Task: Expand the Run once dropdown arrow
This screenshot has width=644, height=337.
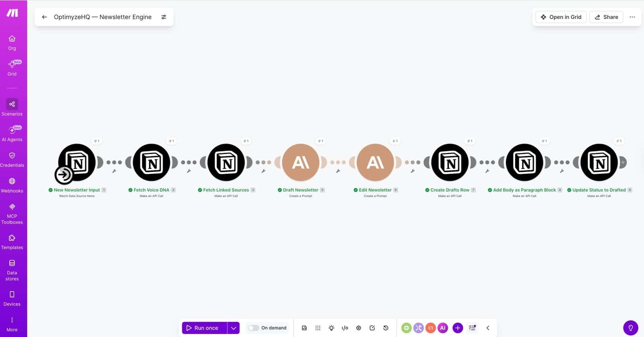Action: (233, 328)
